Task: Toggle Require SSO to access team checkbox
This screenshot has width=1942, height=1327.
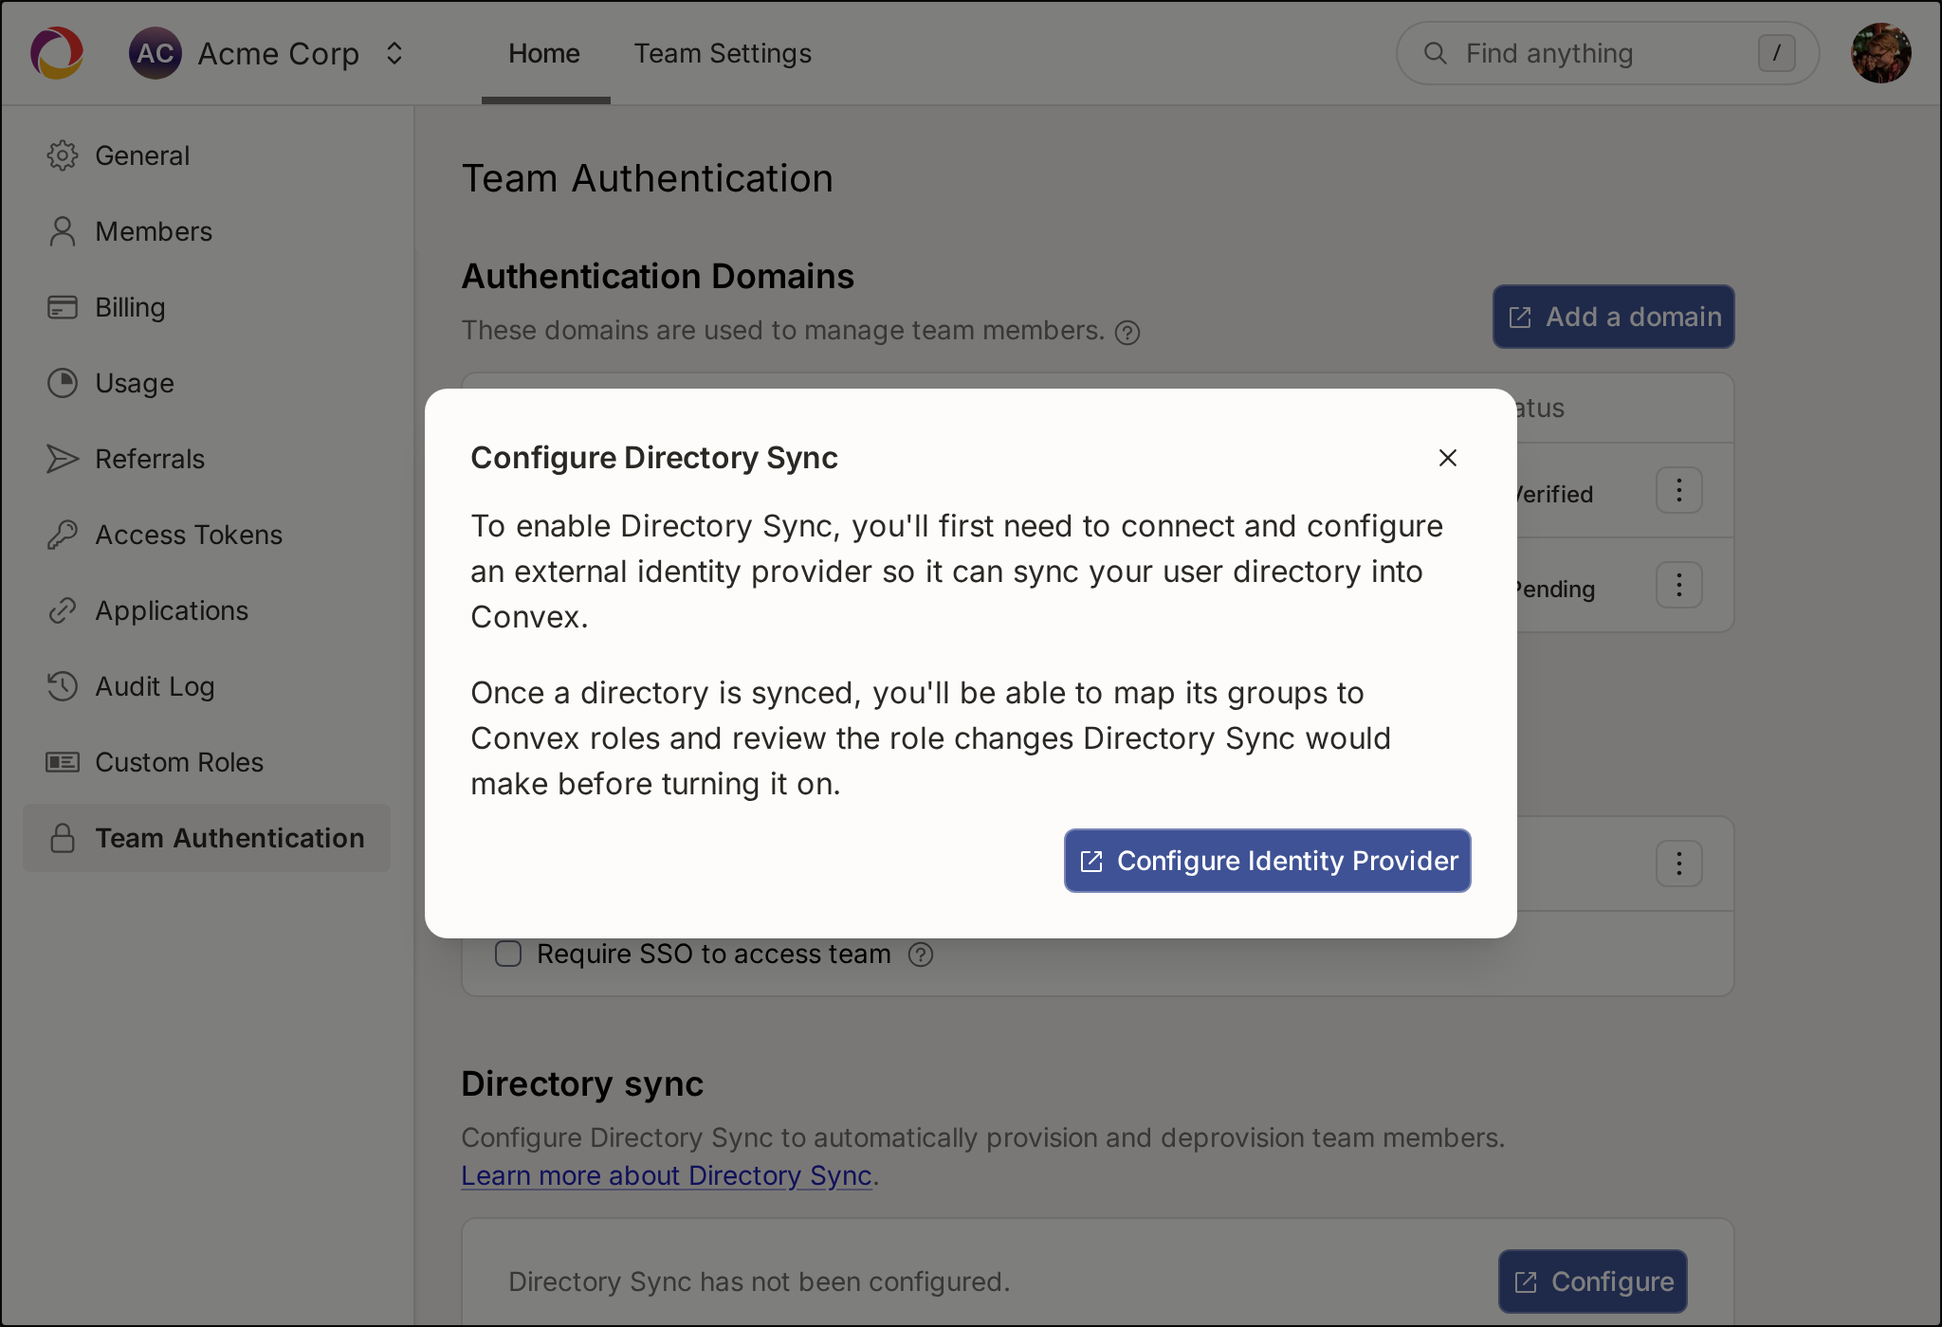Action: (x=508, y=954)
